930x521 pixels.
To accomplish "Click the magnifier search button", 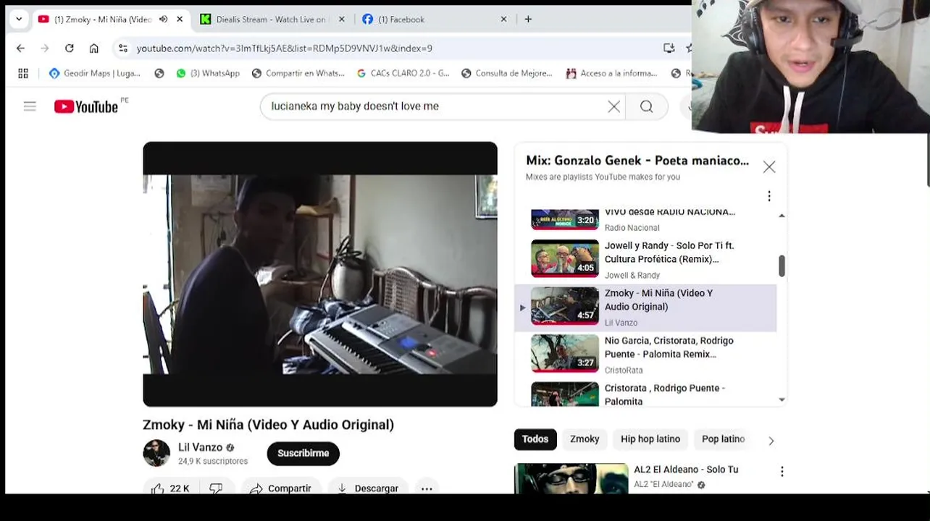I will 647,106.
